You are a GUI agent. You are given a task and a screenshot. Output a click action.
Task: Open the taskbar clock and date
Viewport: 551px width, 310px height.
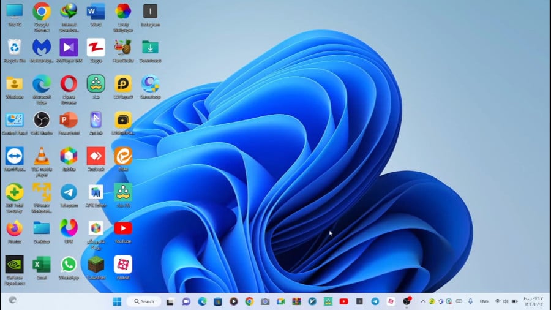(532, 301)
